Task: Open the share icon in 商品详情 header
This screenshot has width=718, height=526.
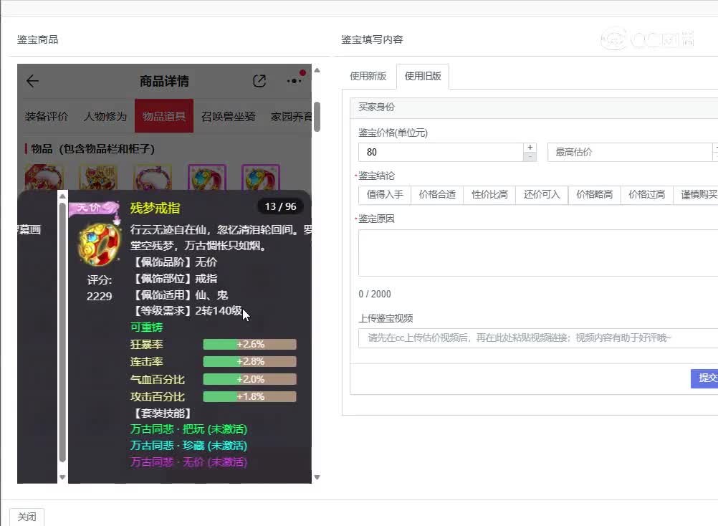Action: pos(259,81)
